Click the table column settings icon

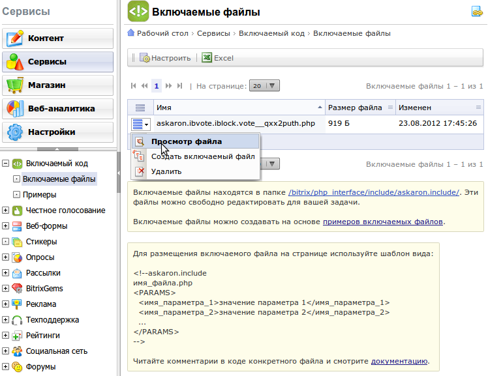click(x=140, y=108)
